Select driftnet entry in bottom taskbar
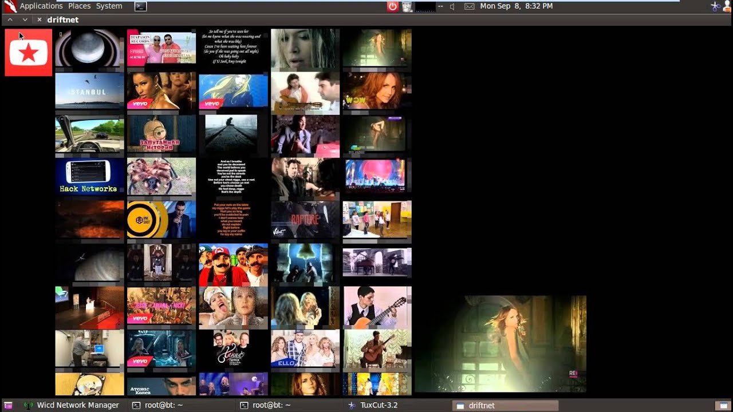The width and height of the screenshot is (733, 412). point(505,405)
